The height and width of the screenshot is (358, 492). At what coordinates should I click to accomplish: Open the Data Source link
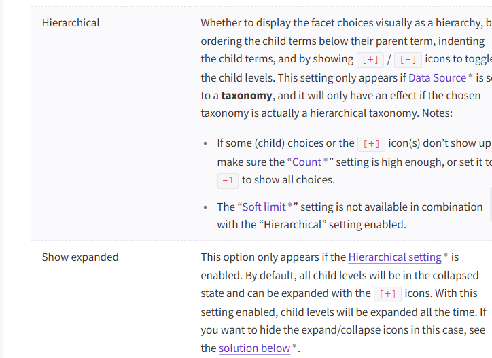(x=437, y=77)
